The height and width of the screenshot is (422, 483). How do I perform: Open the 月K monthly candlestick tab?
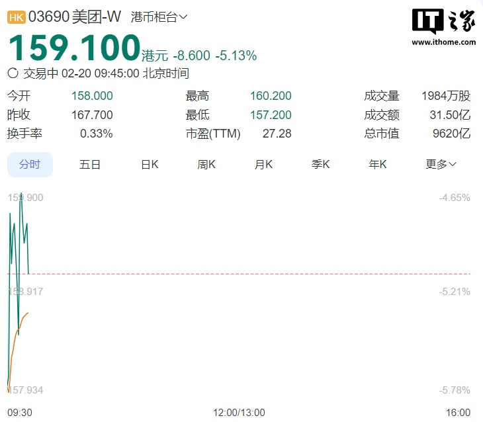(264, 165)
